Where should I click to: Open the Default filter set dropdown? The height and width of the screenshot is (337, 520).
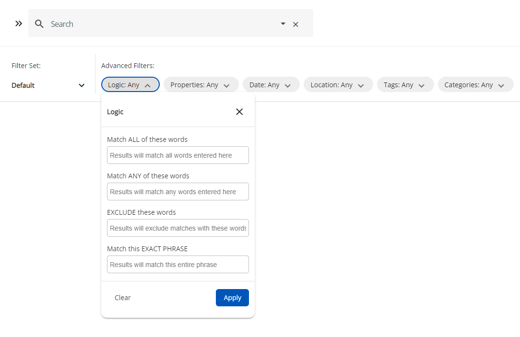[48, 85]
